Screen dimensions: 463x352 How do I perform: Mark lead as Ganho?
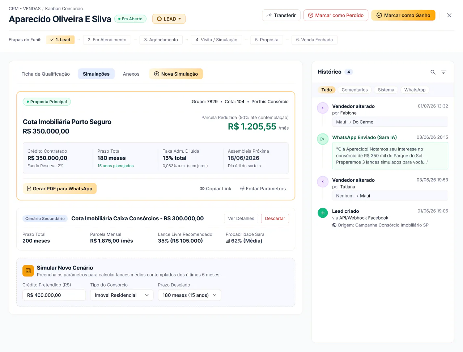[x=403, y=15]
